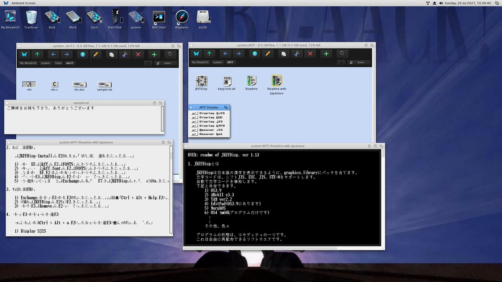502x282 pixels.
Task: Click Display SJIS in JKFF Display
Action: click(209, 113)
